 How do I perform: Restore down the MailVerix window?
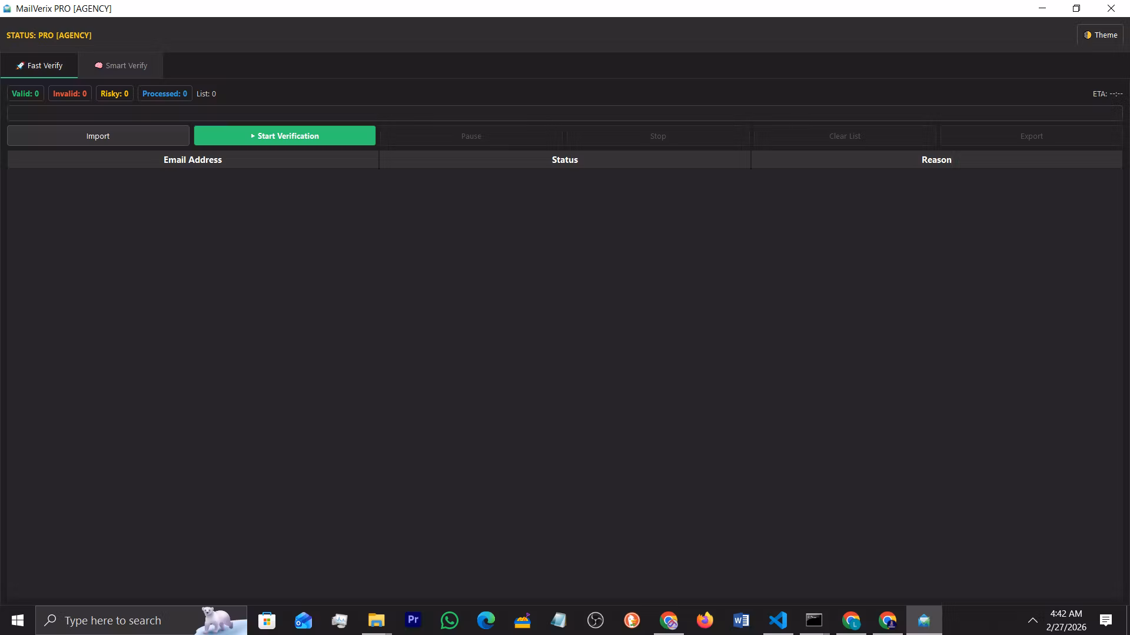coord(1076,8)
